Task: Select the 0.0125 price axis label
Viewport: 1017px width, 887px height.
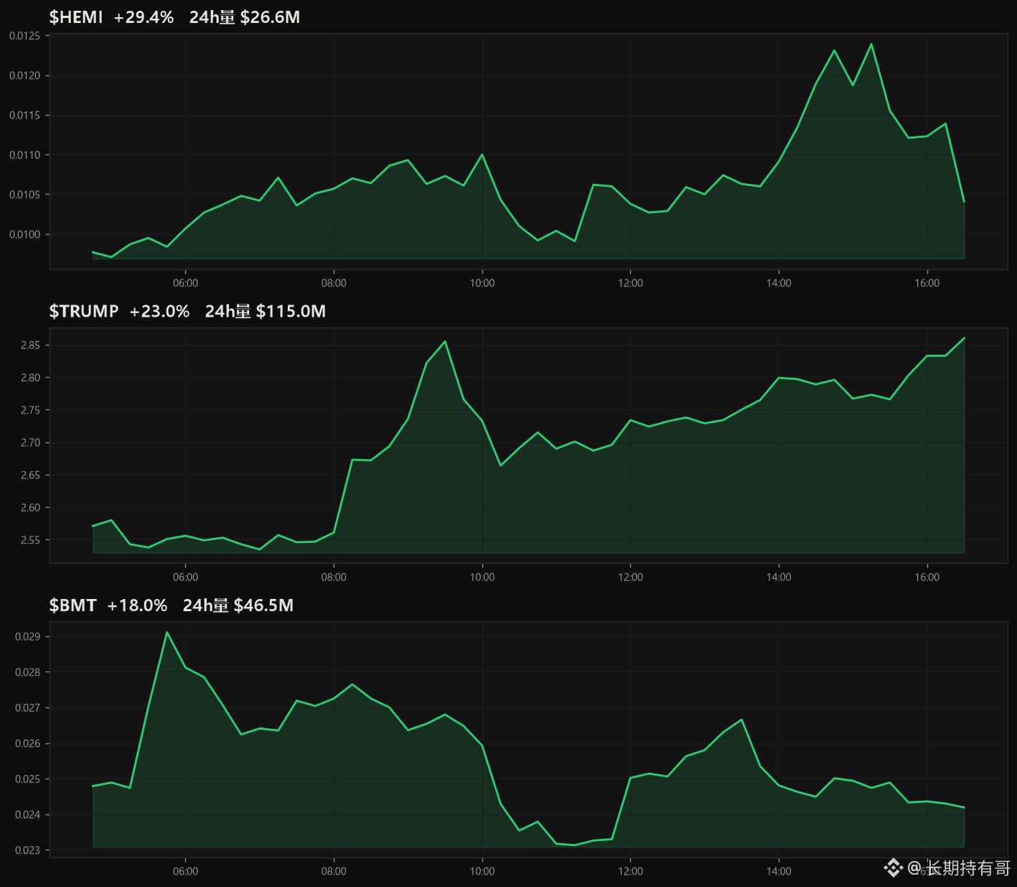Action: [25, 36]
